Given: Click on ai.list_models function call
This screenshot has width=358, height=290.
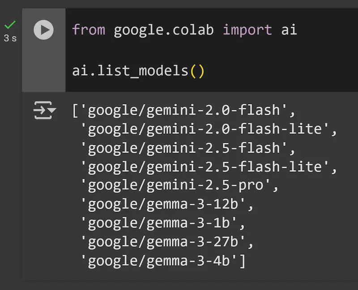Looking at the screenshot, I should [x=130, y=71].
